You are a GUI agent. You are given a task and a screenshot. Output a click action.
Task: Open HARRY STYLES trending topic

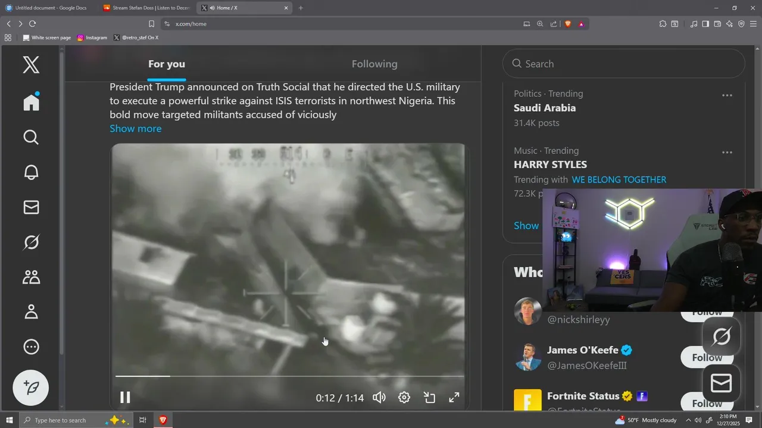coord(550,165)
